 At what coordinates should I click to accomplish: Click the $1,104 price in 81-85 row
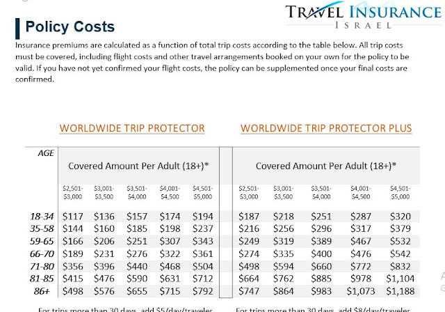pos(400,279)
